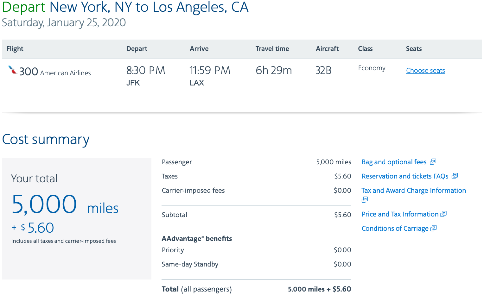Viewport: 484px width, 295px height.
Task: Click the Flight column header
Action: 15,49
